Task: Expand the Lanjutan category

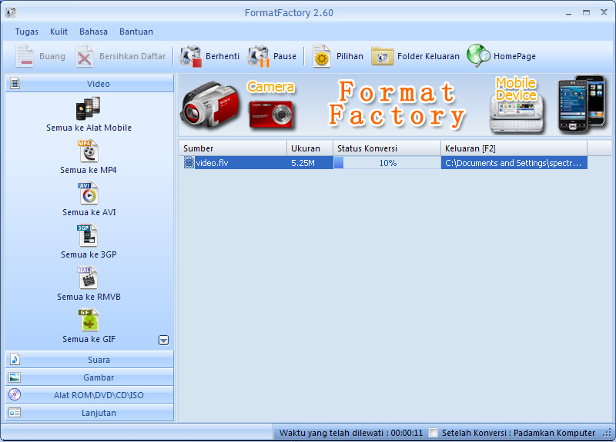Action: 89,413
